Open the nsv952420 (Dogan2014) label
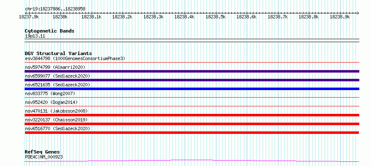Screen dimensions: 371x166 (x=51, y=102)
